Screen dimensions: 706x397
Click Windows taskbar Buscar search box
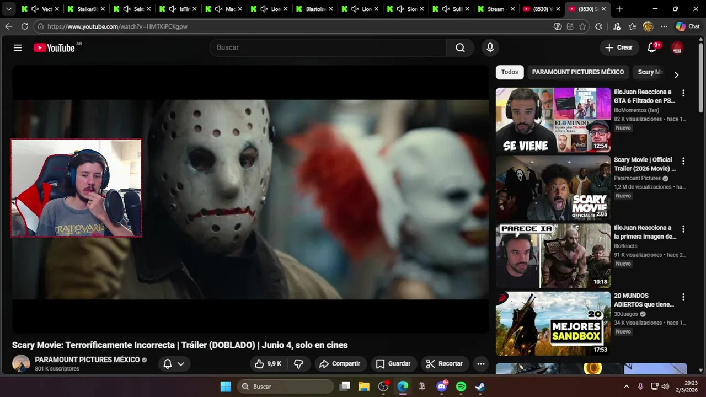[286, 387]
